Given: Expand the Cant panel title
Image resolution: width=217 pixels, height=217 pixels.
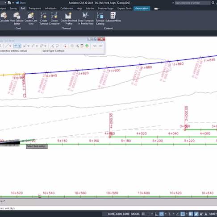Looking at the screenshot, I should (x=18, y=28).
